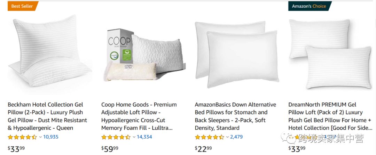Open the DreamNorth PREMIUM Gel Pillow title
The width and height of the screenshot is (376, 155).
[x=329, y=116]
